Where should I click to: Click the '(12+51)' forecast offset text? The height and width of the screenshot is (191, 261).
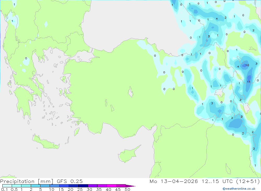point(248,181)
